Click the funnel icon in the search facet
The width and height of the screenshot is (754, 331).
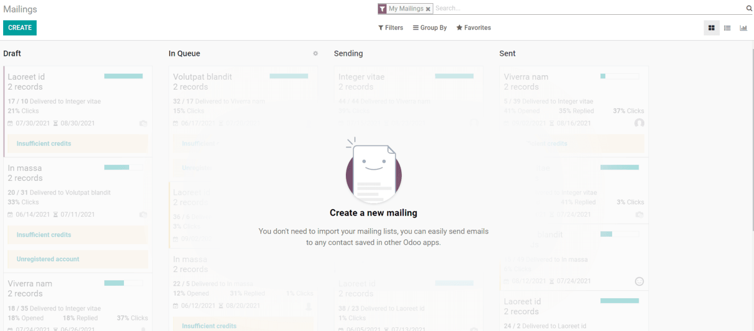point(382,9)
